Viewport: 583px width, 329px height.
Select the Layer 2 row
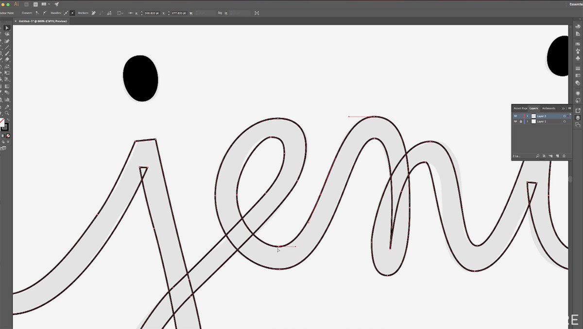click(x=547, y=116)
